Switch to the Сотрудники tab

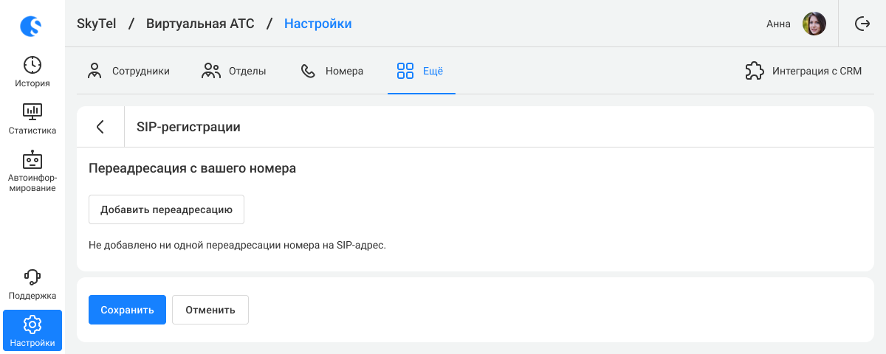coord(128,72)
